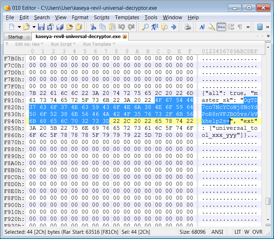Toggle the word wrap lines icon
The width and height of the screenshot is (274, 239).
click(231, 27)
